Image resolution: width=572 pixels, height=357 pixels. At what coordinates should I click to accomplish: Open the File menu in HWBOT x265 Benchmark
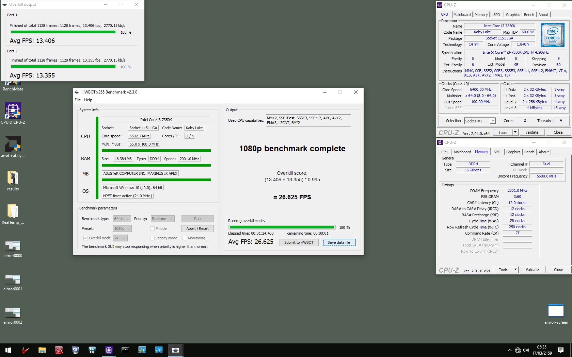(x=78, y=100)
